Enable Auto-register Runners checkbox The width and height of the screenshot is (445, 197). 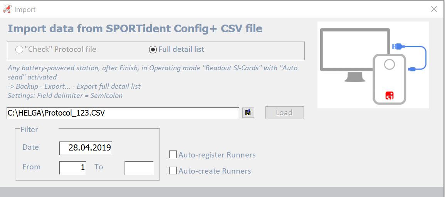point(173,154)
